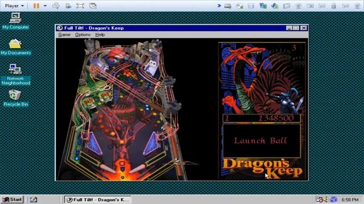The image size is (364, 204).
Task: Click the snapshot toolbar icon beside Ctrl+Alt+Del
Action: click(68, 6)
